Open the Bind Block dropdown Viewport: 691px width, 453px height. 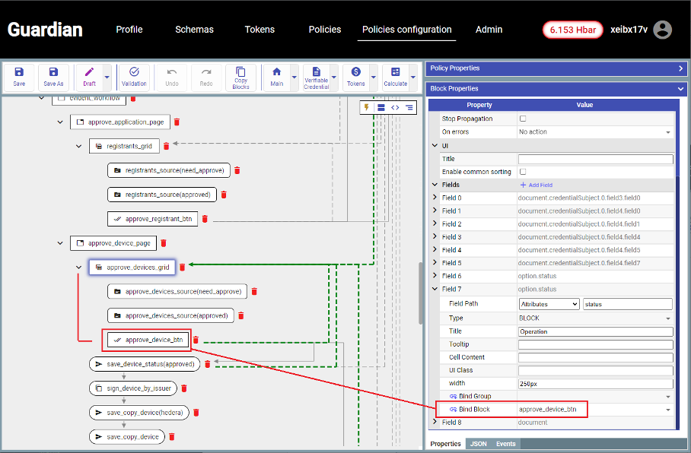[595, 410]
